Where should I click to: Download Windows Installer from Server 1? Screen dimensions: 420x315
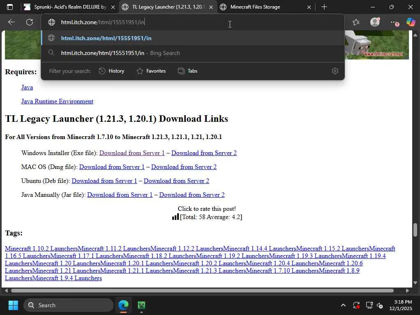click(x=132, y=153)
